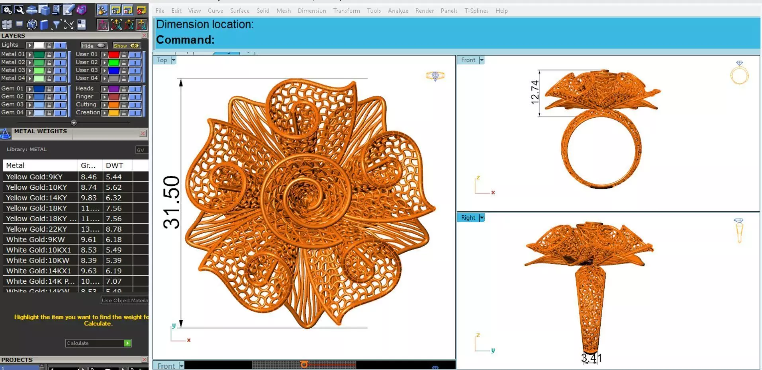Click the bracketed multicolor axis icon
The height and width of the screenshot is (370, 762).
(116, 25)
